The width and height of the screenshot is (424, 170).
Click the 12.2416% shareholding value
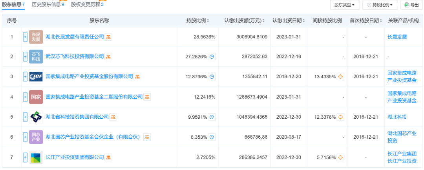[x=205, y=97]
